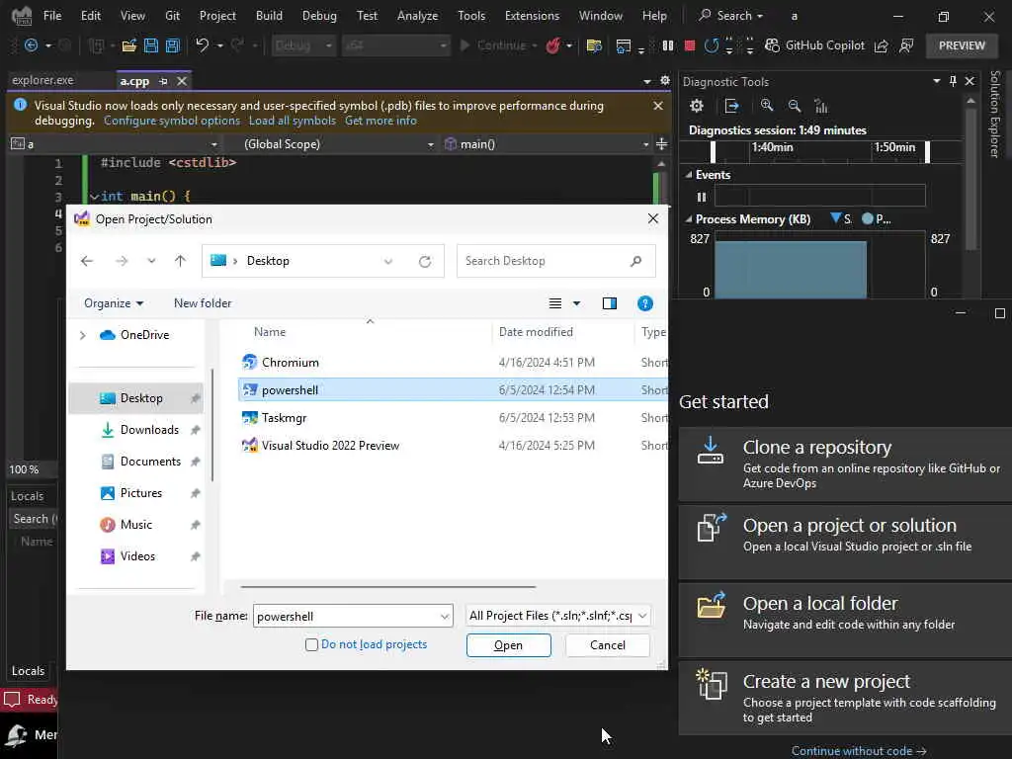Save the current file with Save icon
The image size is (1012, 759).
[x=151, y=45]
